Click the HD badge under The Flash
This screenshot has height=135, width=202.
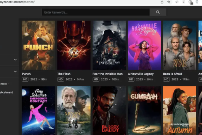pyautogui.click(x=61, y=79)
